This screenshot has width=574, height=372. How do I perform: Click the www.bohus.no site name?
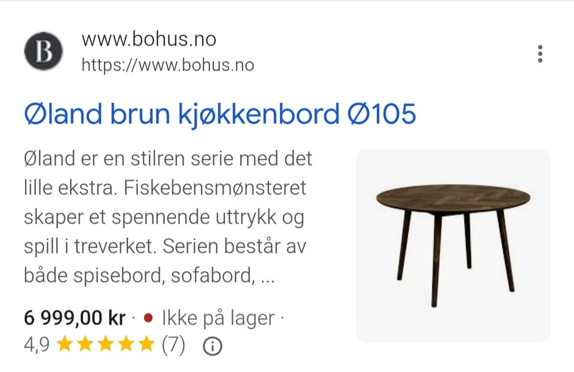(149, 39)
